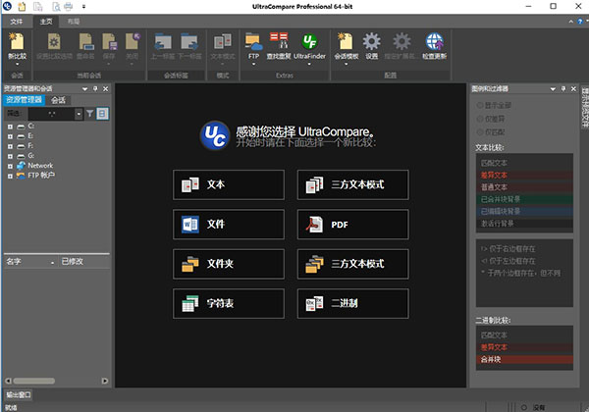This screenshot has width=589, height=412.
Task: Expand the G: drive node
Action: tap(10, 156)
